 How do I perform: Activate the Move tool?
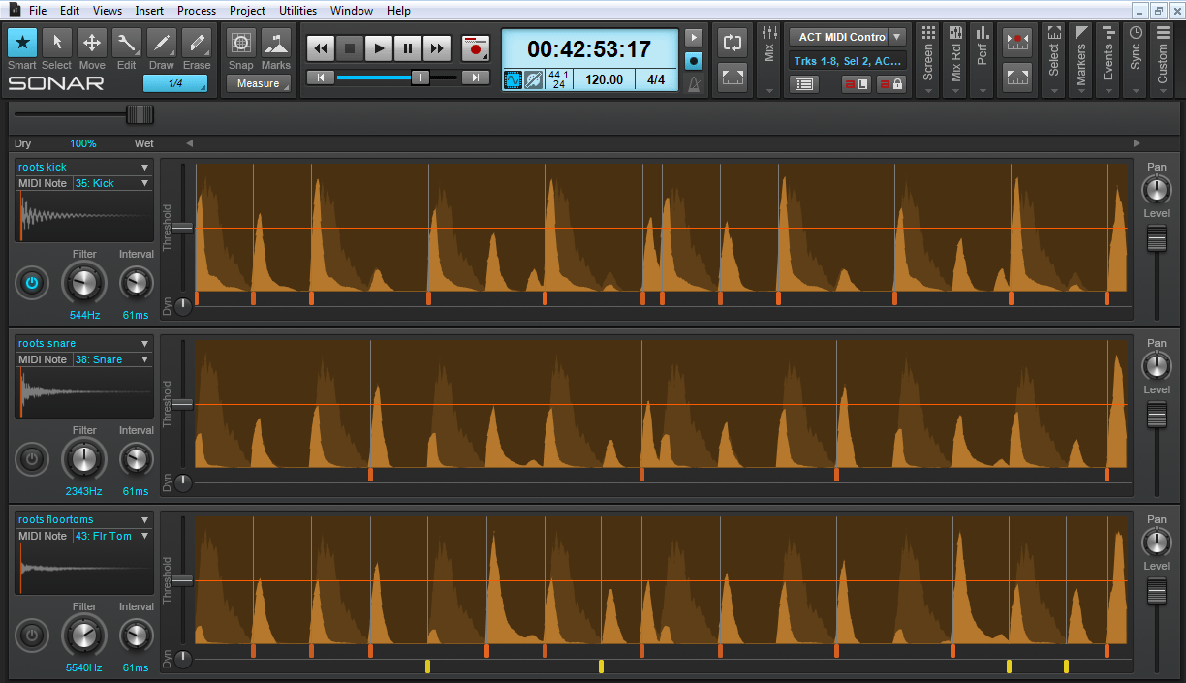[x=92, y=43]
